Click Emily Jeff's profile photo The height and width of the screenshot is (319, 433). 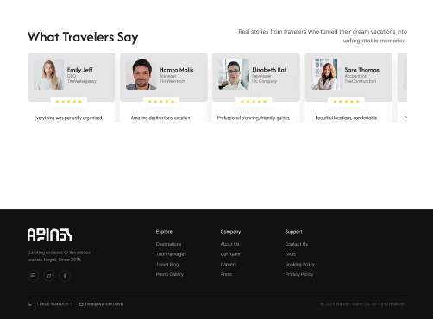[x=48, y=74]
